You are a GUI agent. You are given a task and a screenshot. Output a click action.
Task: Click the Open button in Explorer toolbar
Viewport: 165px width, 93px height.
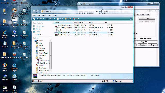click(60, 19)
